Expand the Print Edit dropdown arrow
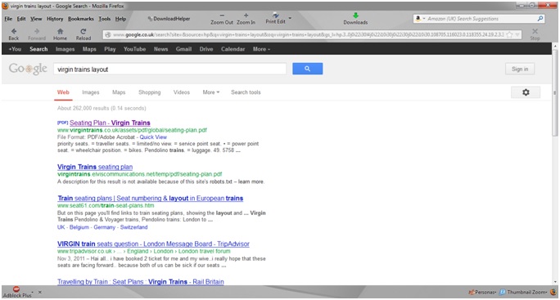This screenshot has height=300, width=560. click(290, 18)
